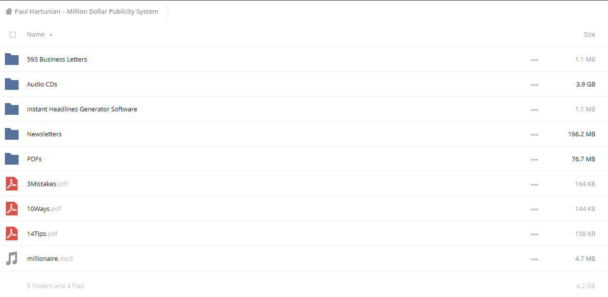Viewport: 608px width, 297px height.
Task: Open Instant Headlines Generator Software folder
Action: coord(82,109)
